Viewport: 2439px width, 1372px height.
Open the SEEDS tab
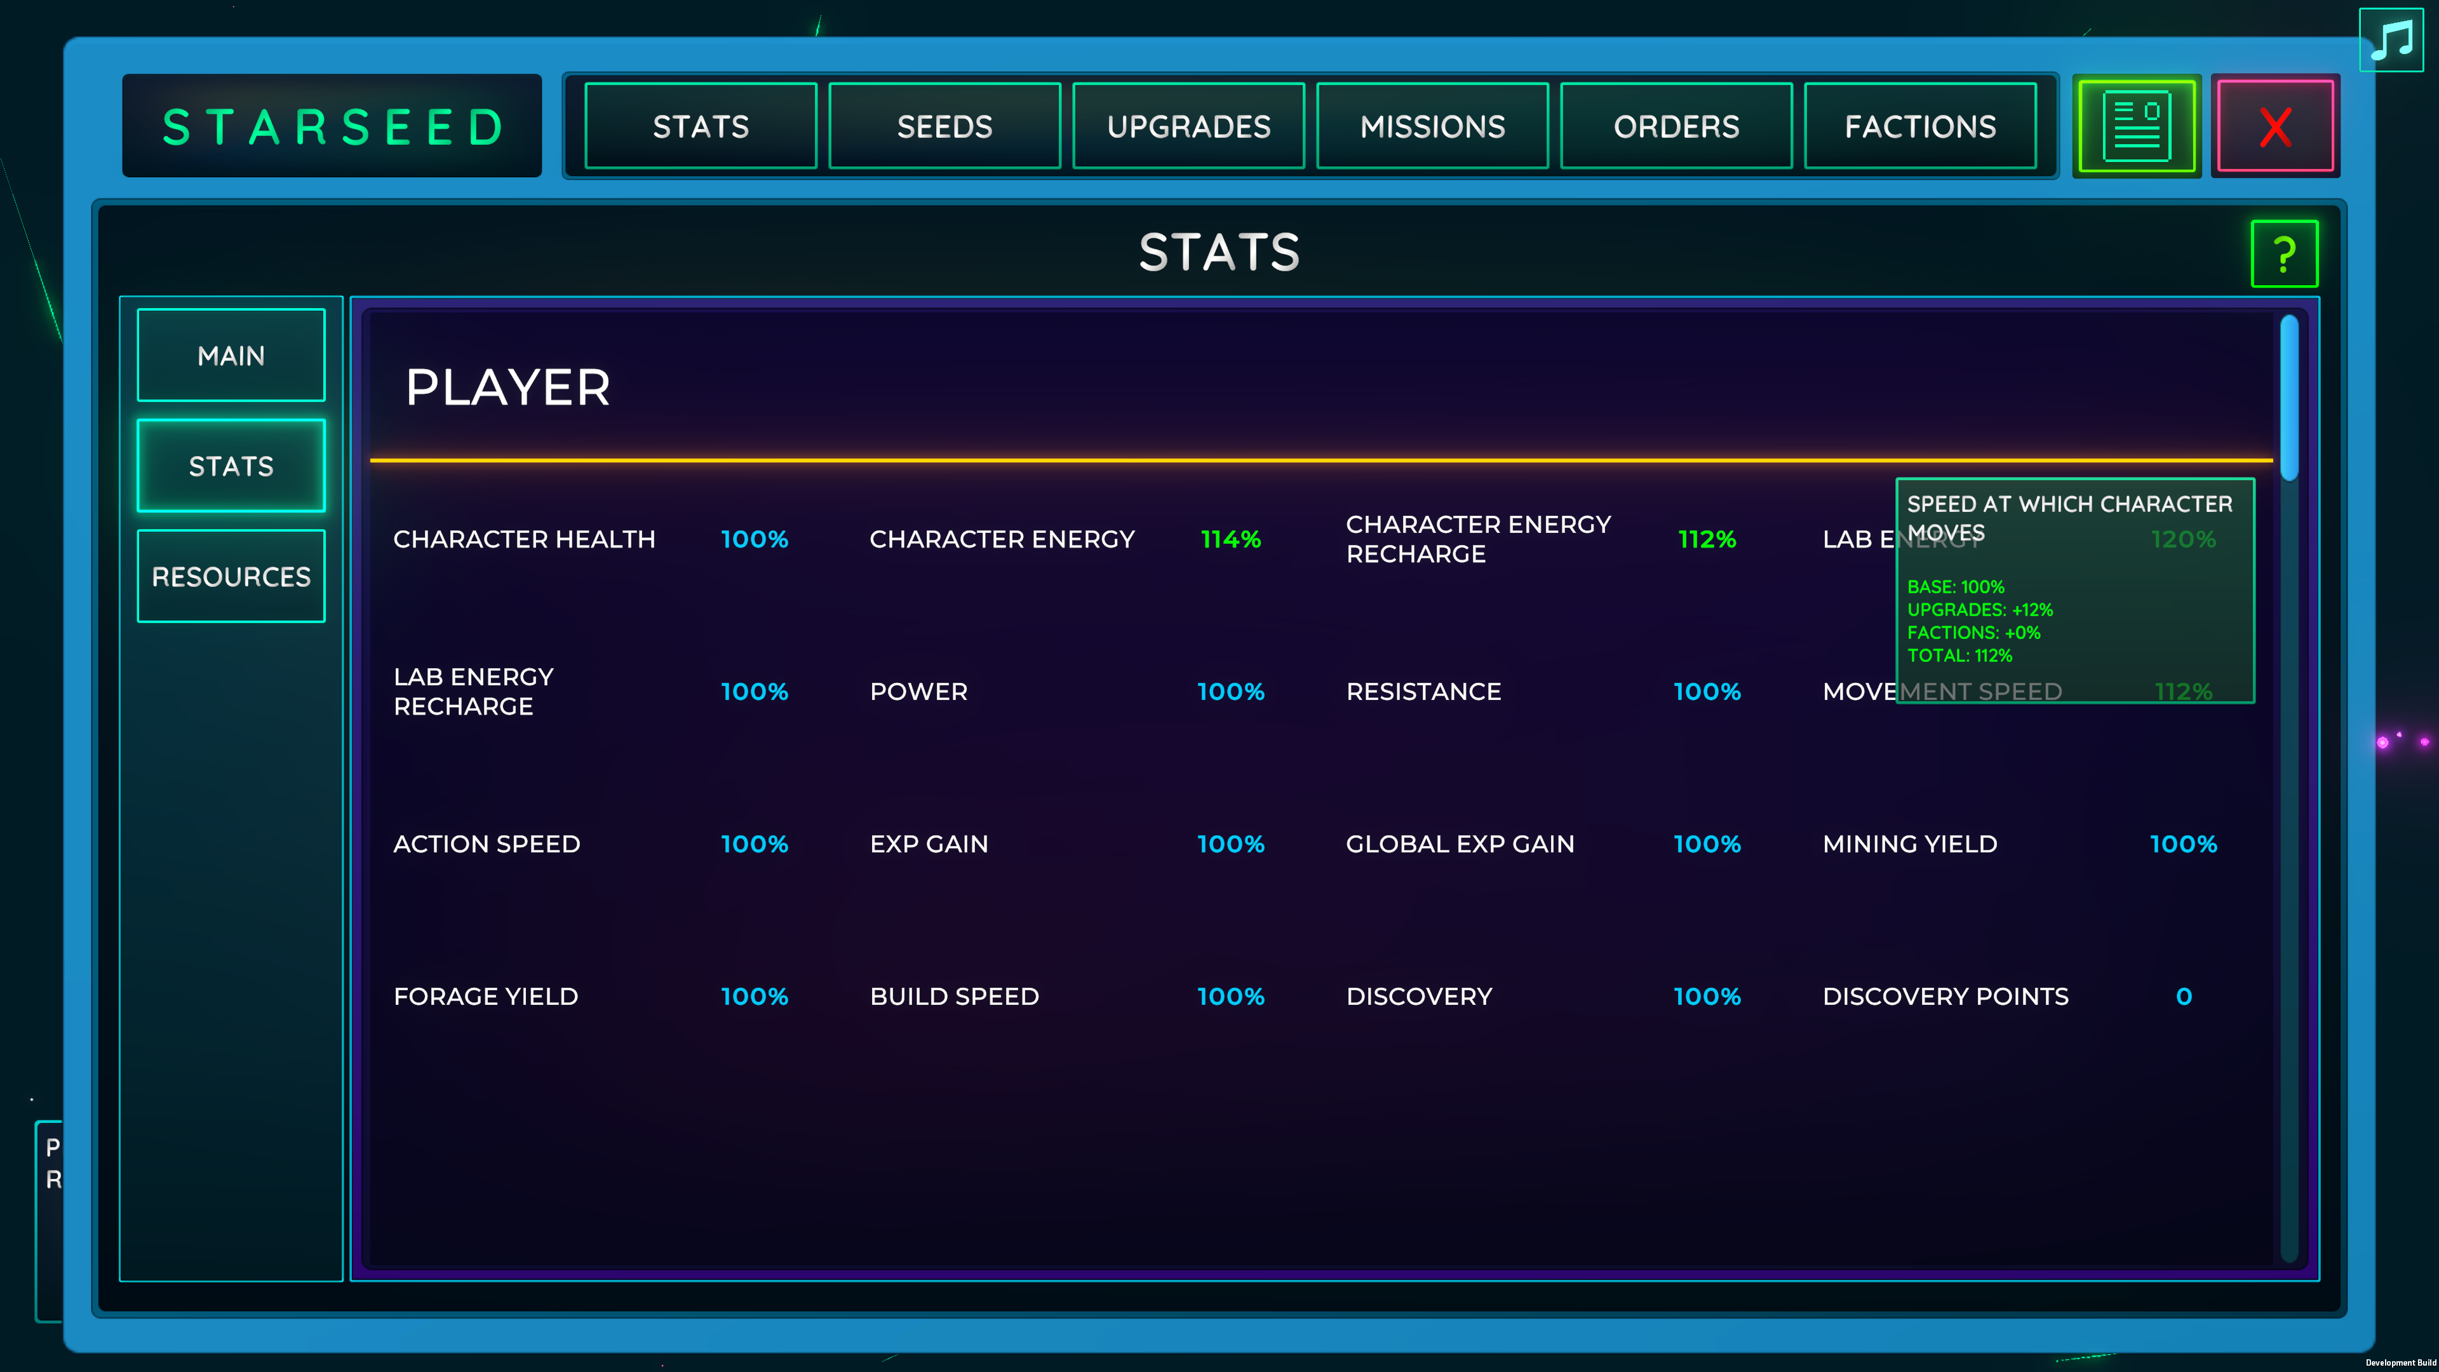tap(944, 126)
